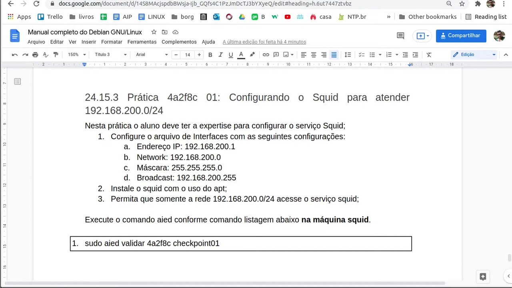Expand numbered list options arrow
Image resolution: width=512 pixels, height=288 pixels.
[x=396, y=54]
